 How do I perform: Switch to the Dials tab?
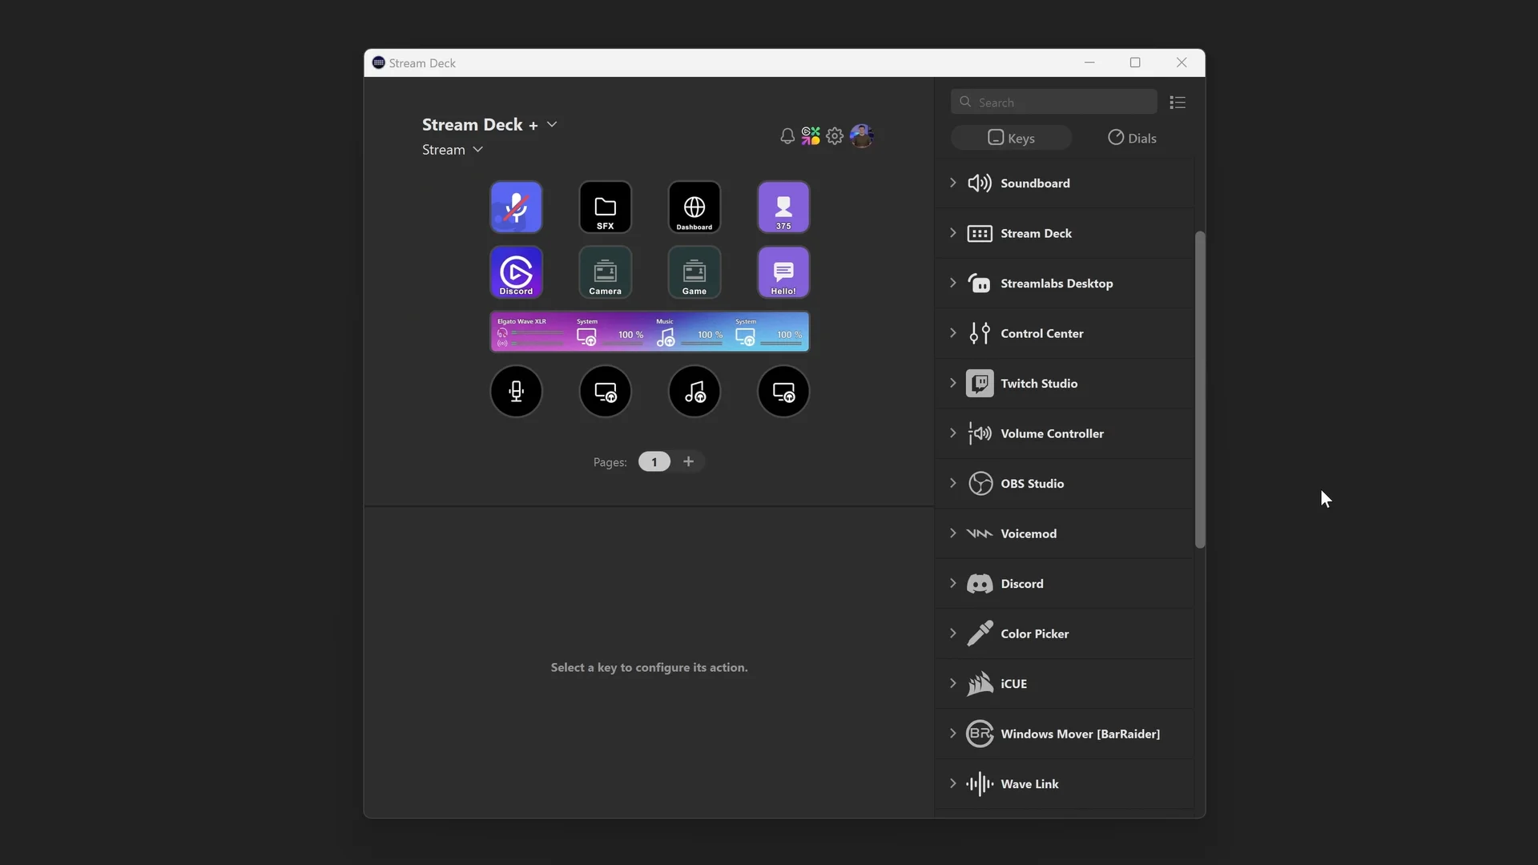click(x=1131, y=138)
